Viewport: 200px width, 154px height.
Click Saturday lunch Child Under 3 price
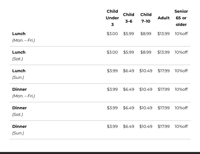coord(112,52)
